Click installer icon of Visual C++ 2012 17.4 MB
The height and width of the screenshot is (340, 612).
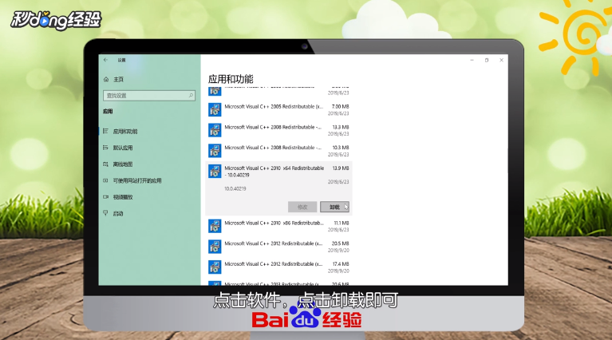coord(215,267)
